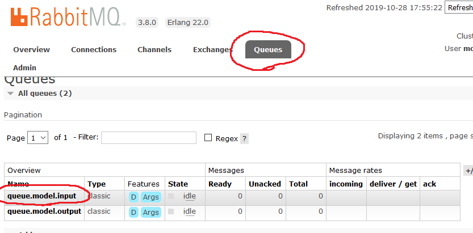
Task: Enable the Regex checkbox
Action: (208, 138)
